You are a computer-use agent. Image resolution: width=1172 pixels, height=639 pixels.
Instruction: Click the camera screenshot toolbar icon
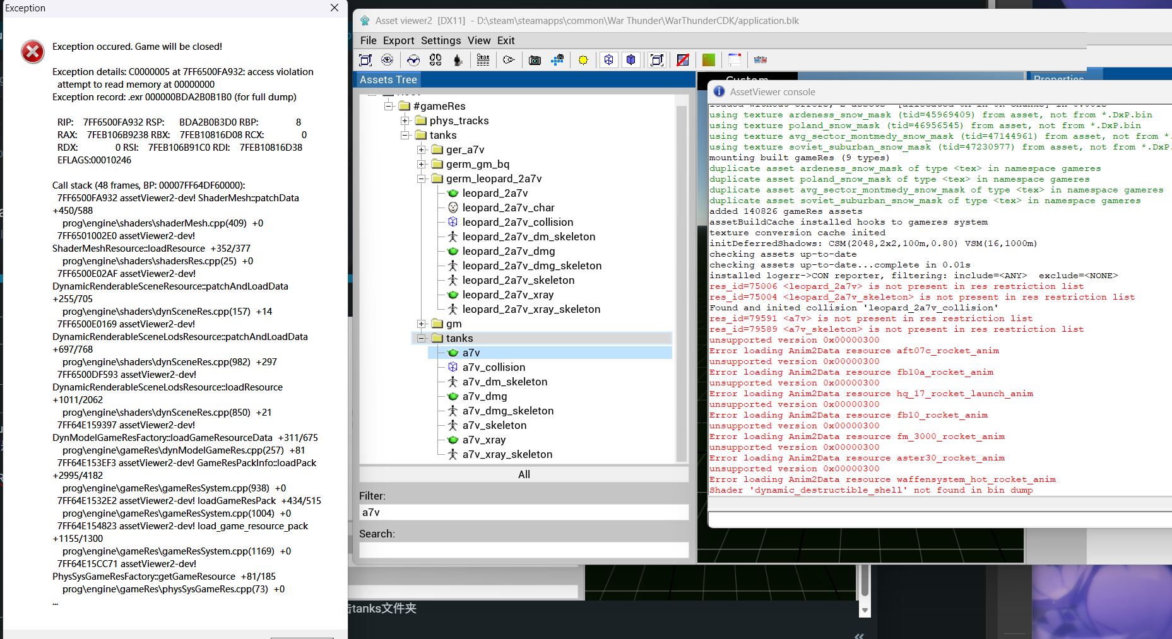point(535,60)
